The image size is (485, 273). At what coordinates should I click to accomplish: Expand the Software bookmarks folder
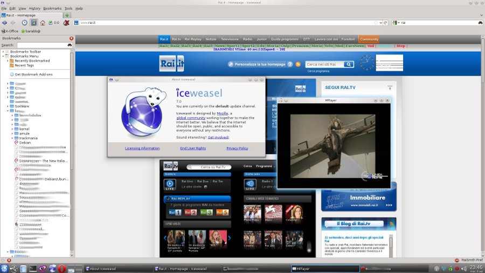click(x=8, y=106)
